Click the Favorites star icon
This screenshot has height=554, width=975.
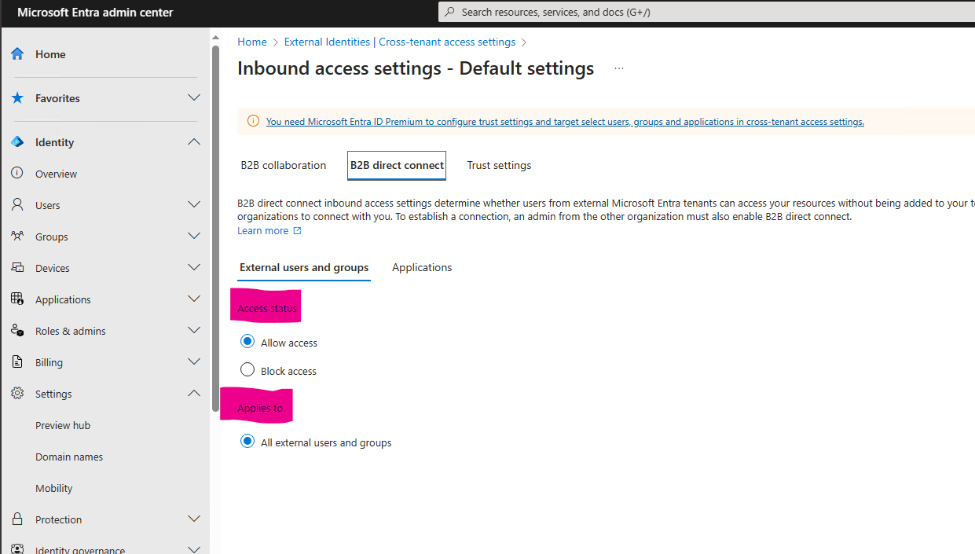click(17, 98)
